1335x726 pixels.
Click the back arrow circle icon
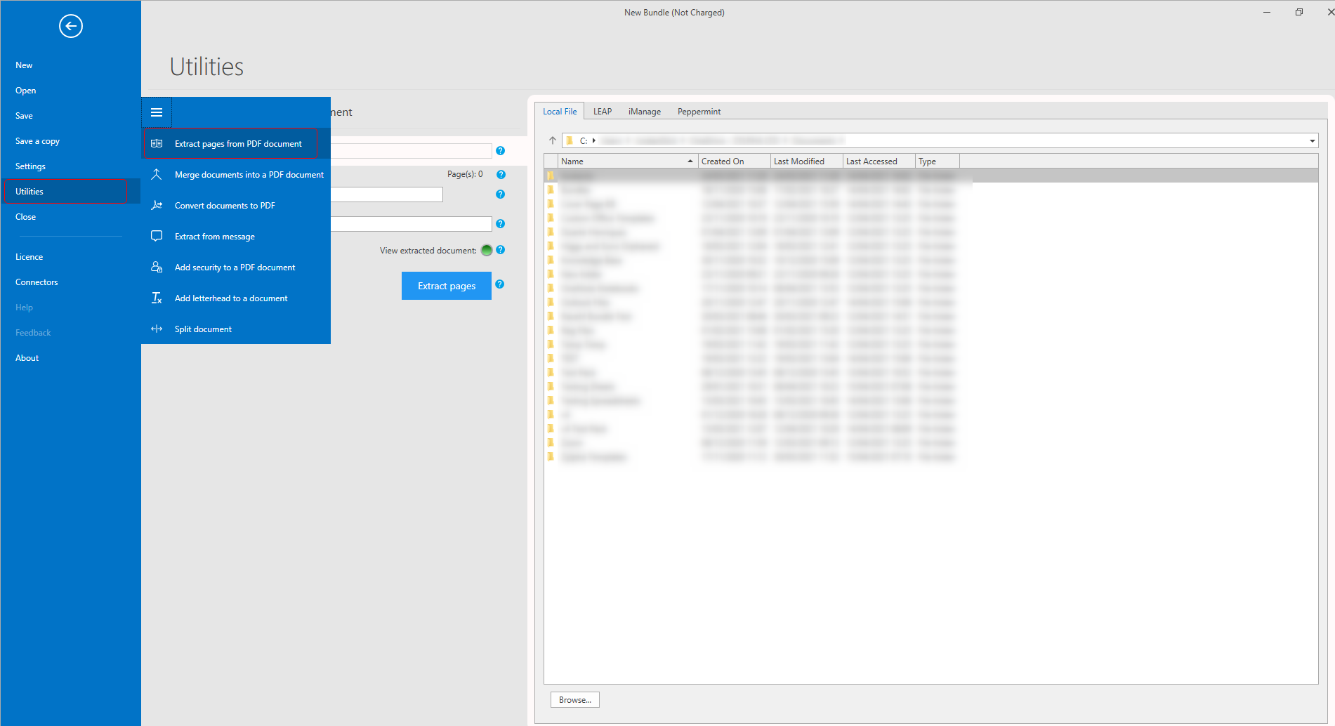point(71,27)
